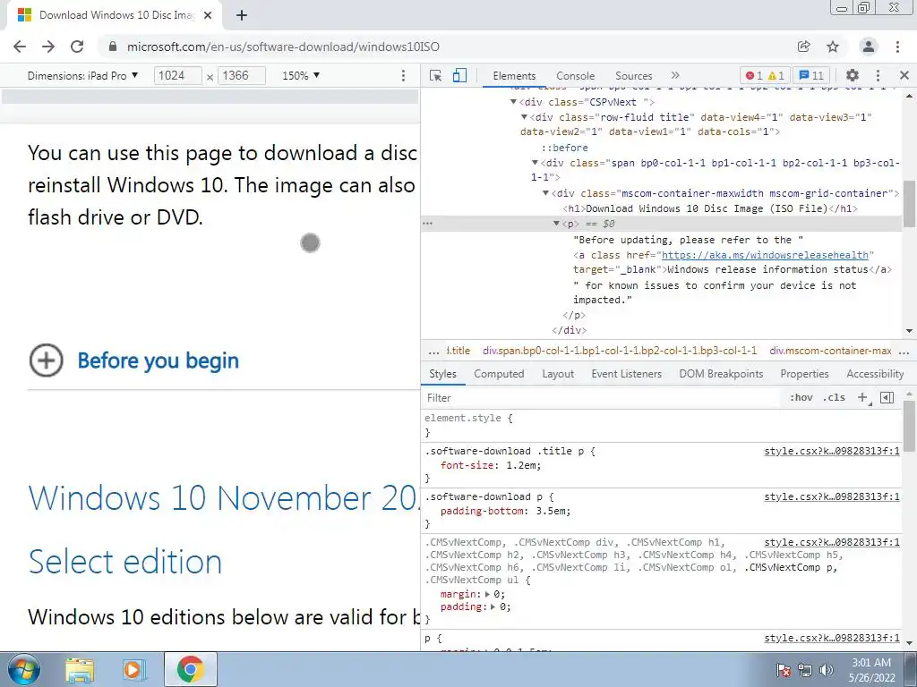This screenshot has height=687, width=917.
Task: Open the aka.ms/windowsreleasehealth link in DOM
Action: click(765, 255)
